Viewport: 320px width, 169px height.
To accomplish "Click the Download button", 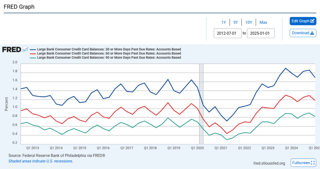I will pyautogui.click(x=303, y=33).
